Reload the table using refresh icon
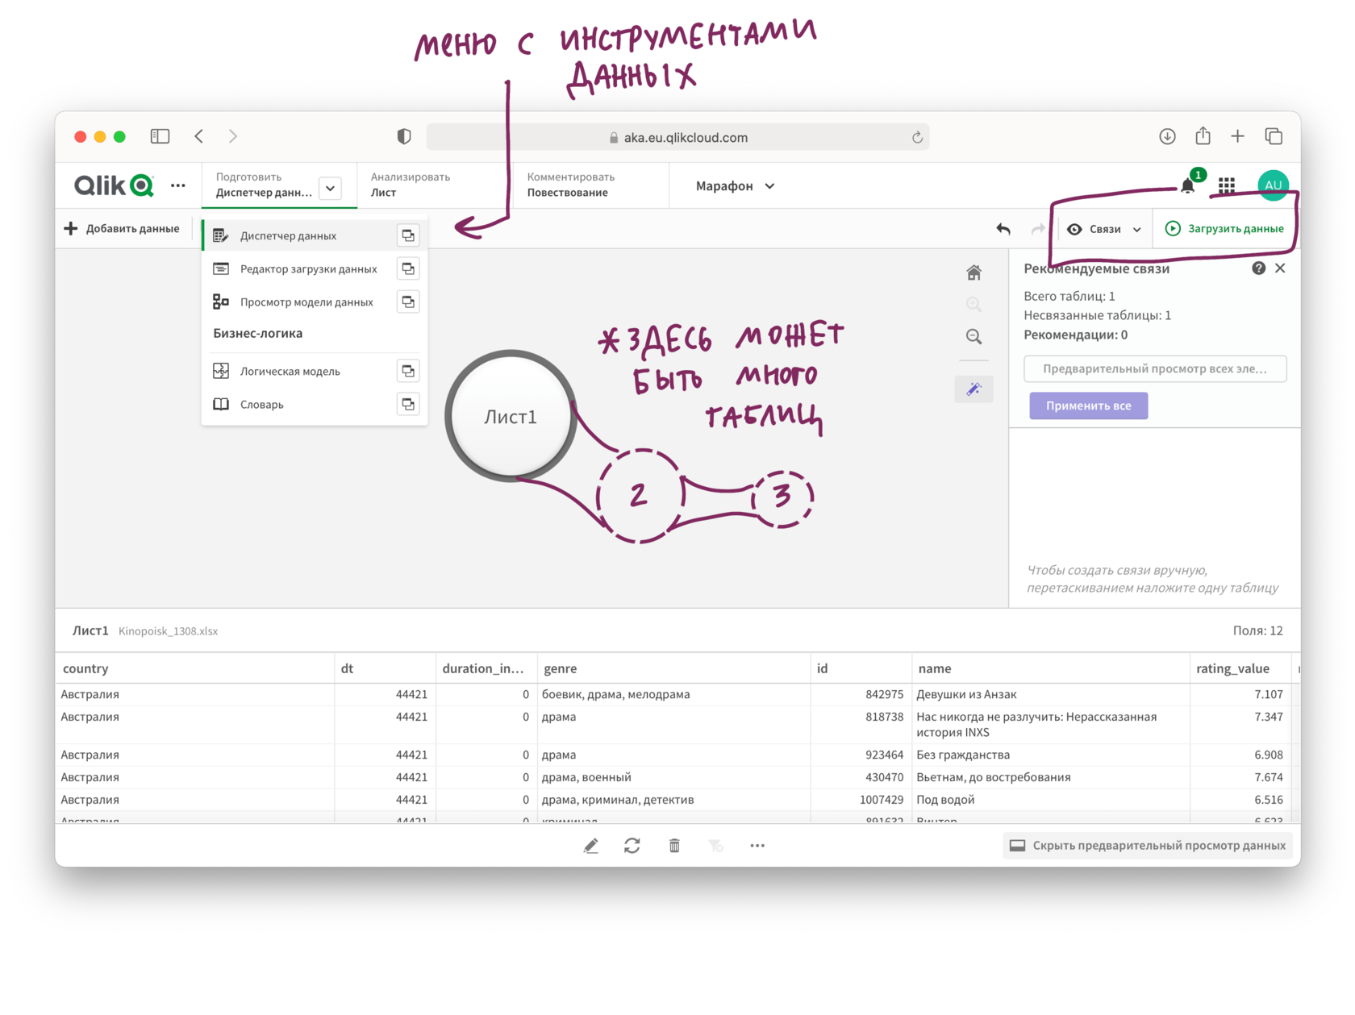The width and height of the screenshot is (1355, 1015). pos(632,846)
